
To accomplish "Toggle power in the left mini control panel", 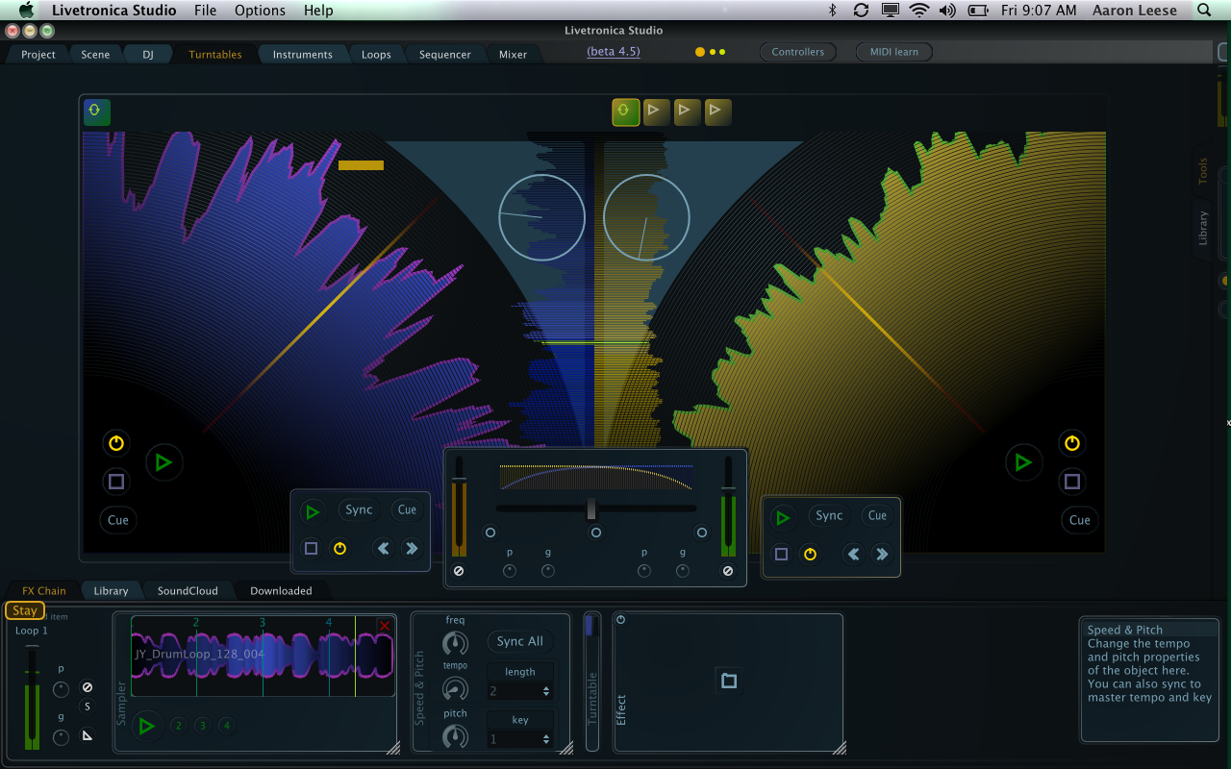I will pyautogui.click(x=339, y=549).
